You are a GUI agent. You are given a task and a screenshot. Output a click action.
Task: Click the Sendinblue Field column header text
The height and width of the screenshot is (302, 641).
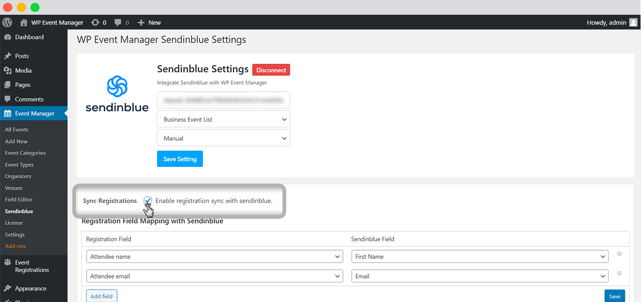click(373, 239)
